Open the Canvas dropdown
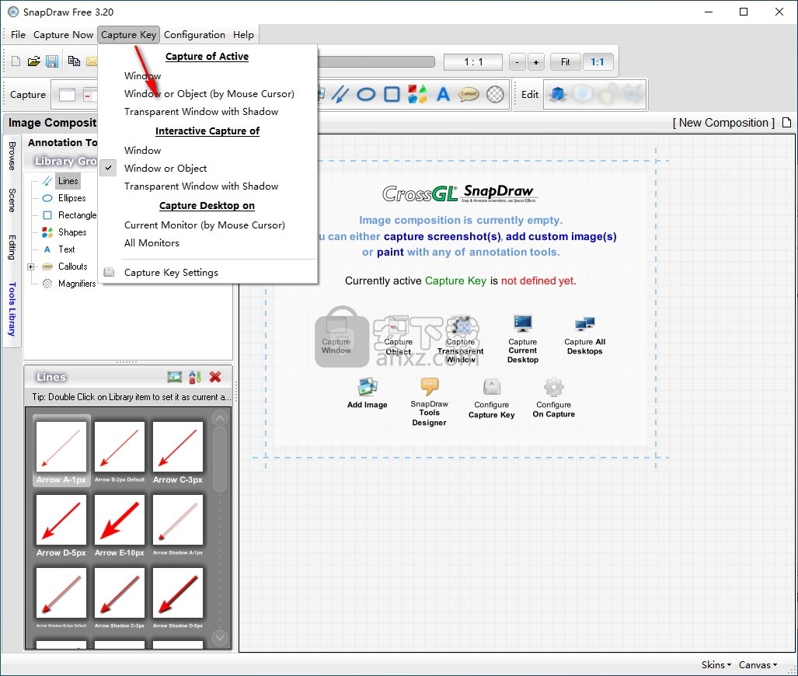The height and width of the screenshot is (676, 798). click(x=758, y=665)
